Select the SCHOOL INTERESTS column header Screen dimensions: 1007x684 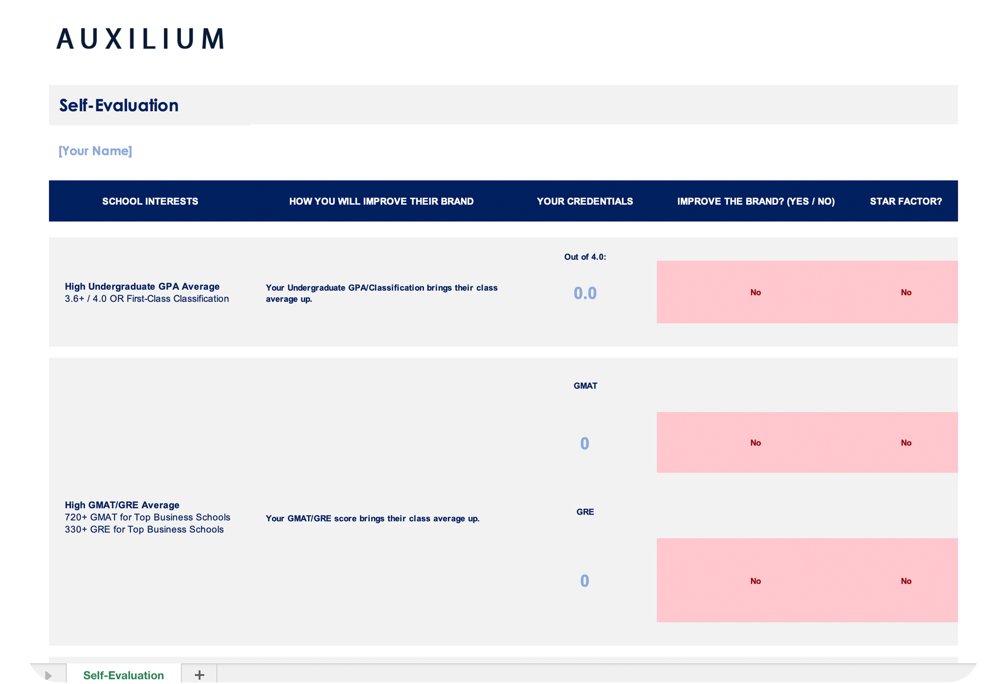click(x=150, y=201)
